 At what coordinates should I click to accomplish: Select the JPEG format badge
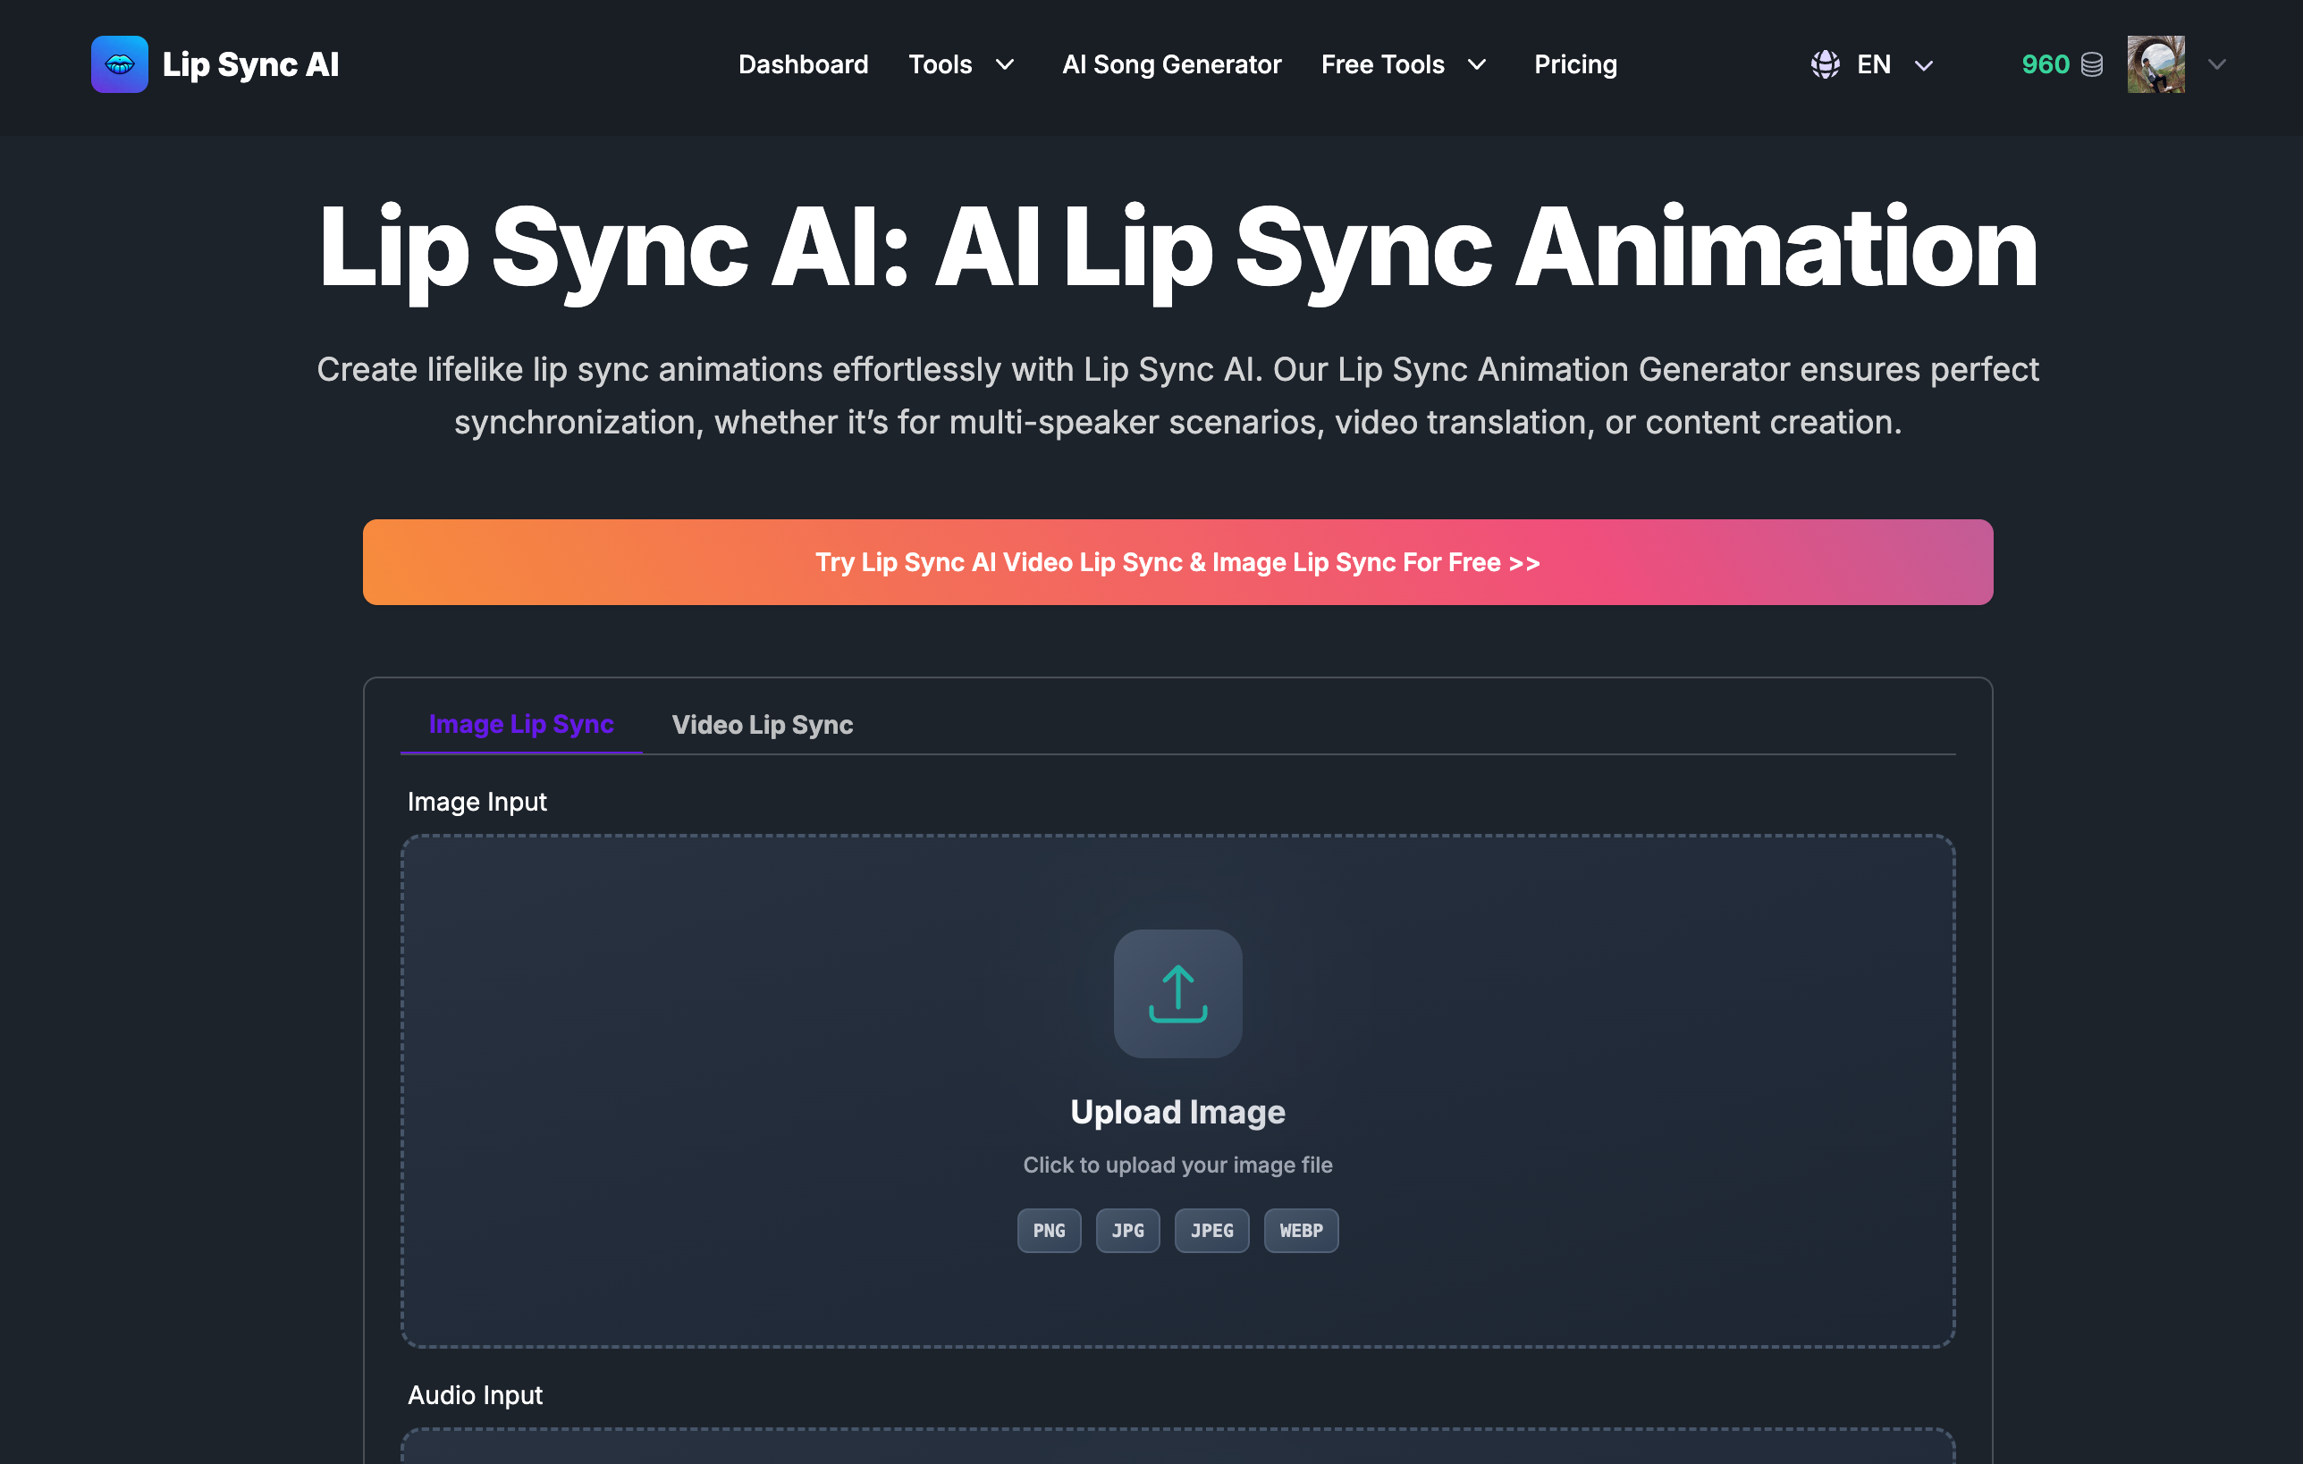point(1211,1231)
